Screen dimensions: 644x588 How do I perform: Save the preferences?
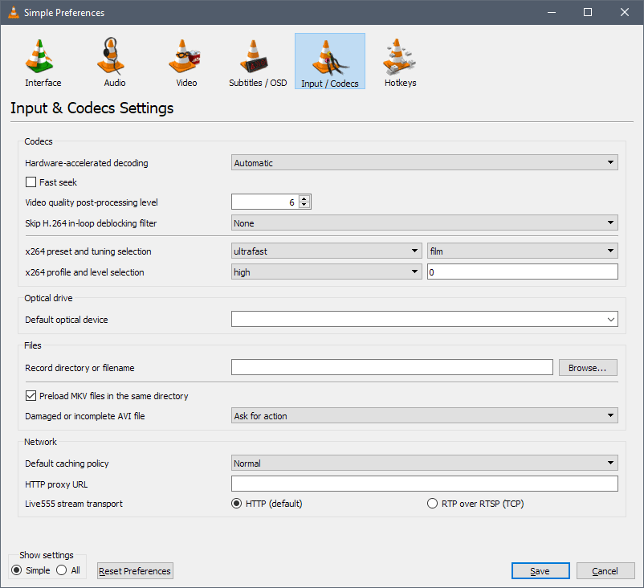[540, 571]
